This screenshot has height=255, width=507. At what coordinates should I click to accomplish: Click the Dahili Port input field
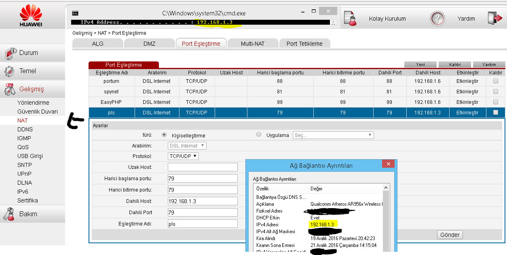pos(203,213)
